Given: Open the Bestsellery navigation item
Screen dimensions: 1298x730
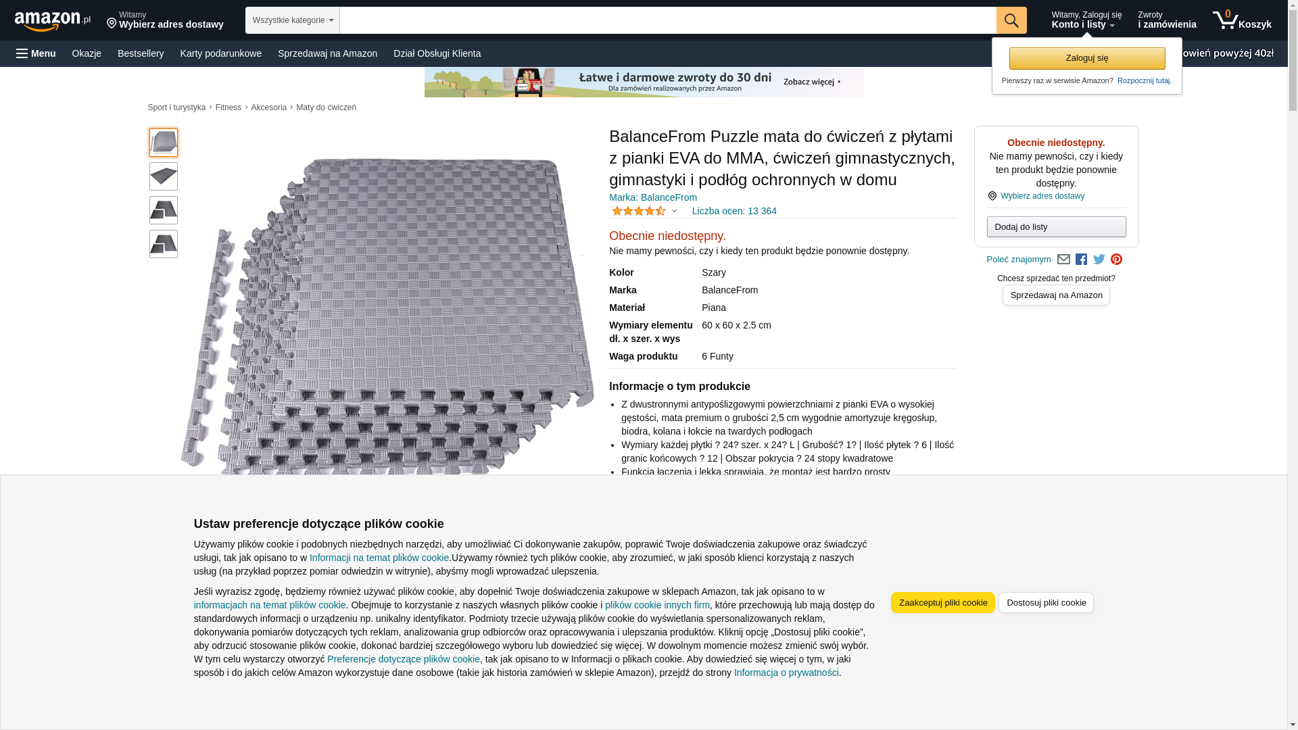Looking at the screenshot, I should (x=141, y=53).
